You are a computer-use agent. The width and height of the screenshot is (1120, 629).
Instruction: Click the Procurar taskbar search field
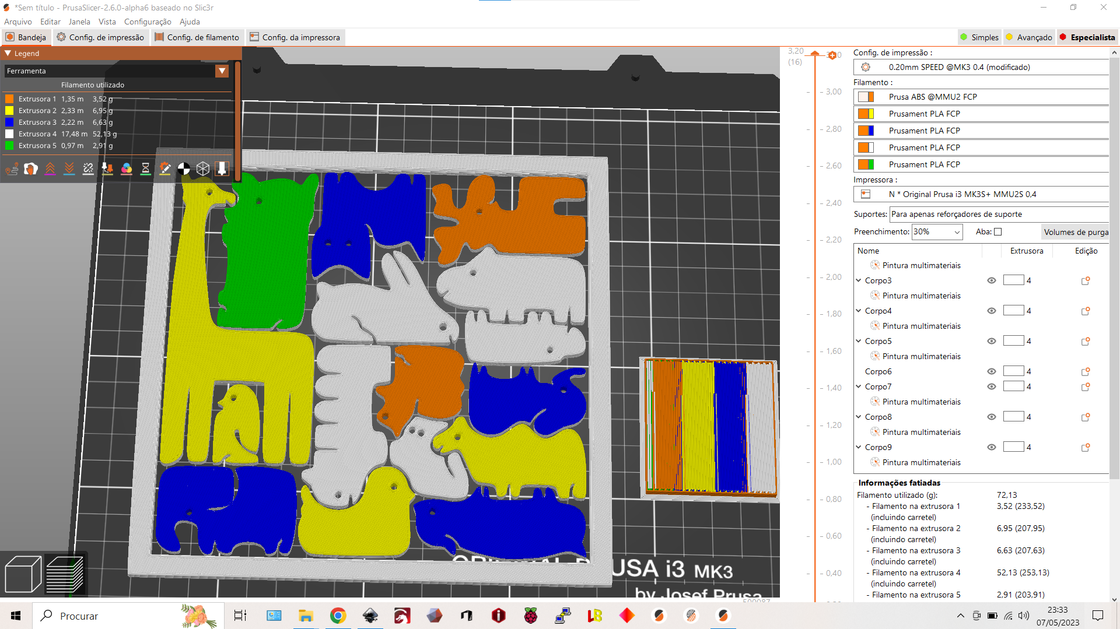[x=128, y=616]
